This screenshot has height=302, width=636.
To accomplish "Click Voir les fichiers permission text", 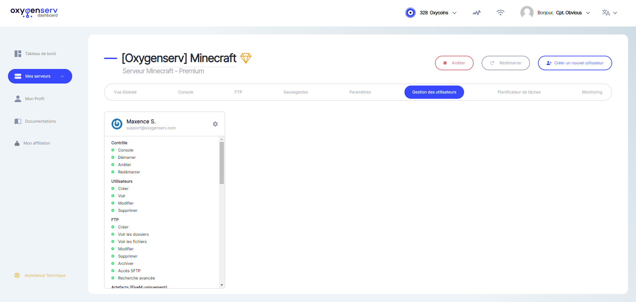I will point(132,242).
